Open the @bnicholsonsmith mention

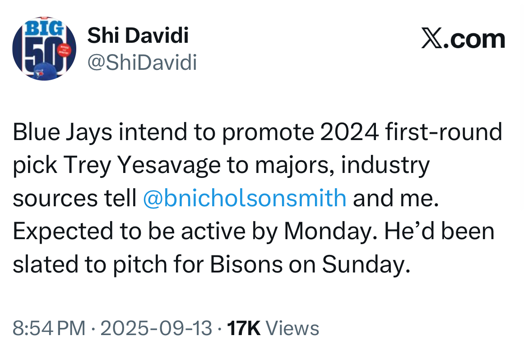pos(245,198)
